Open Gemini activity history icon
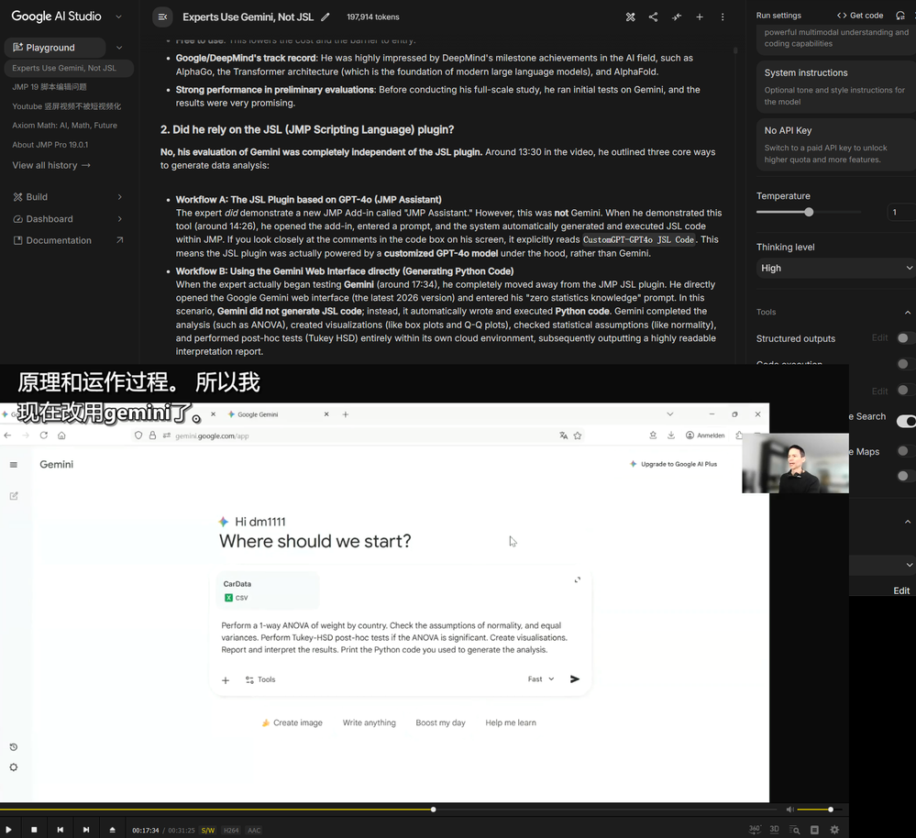The width and height of the screenshot is (916, 838). click(14, 747)
